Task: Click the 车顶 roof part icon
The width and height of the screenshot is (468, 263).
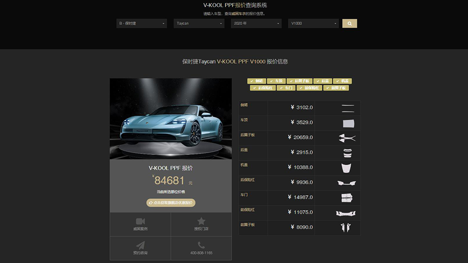Action: pyautogui.click(x=348, y=123)
